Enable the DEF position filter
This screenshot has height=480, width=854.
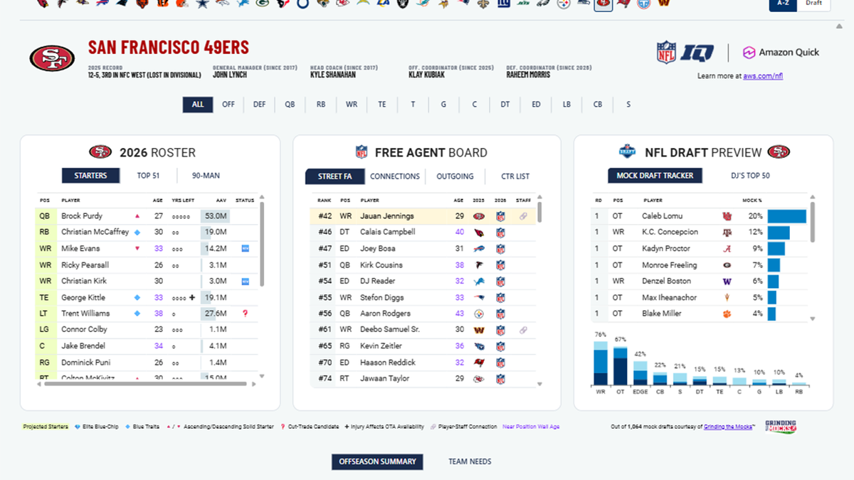coord(259,104)
